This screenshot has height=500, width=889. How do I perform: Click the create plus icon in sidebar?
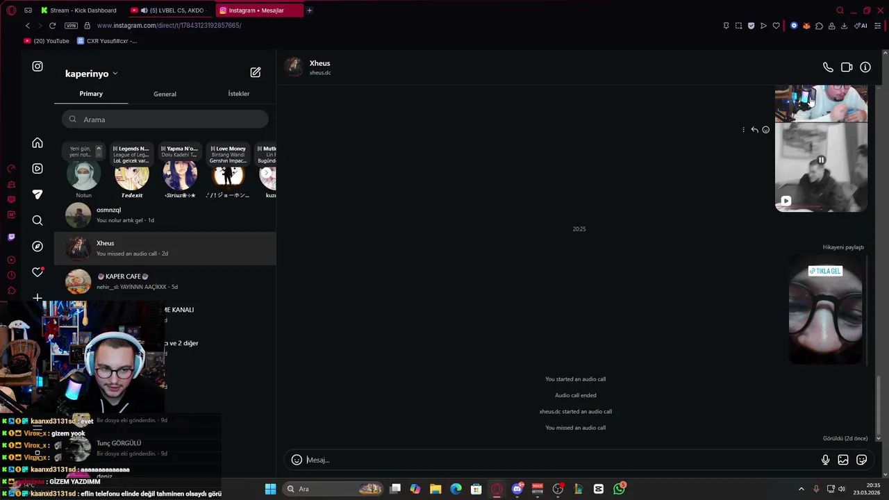38,298
